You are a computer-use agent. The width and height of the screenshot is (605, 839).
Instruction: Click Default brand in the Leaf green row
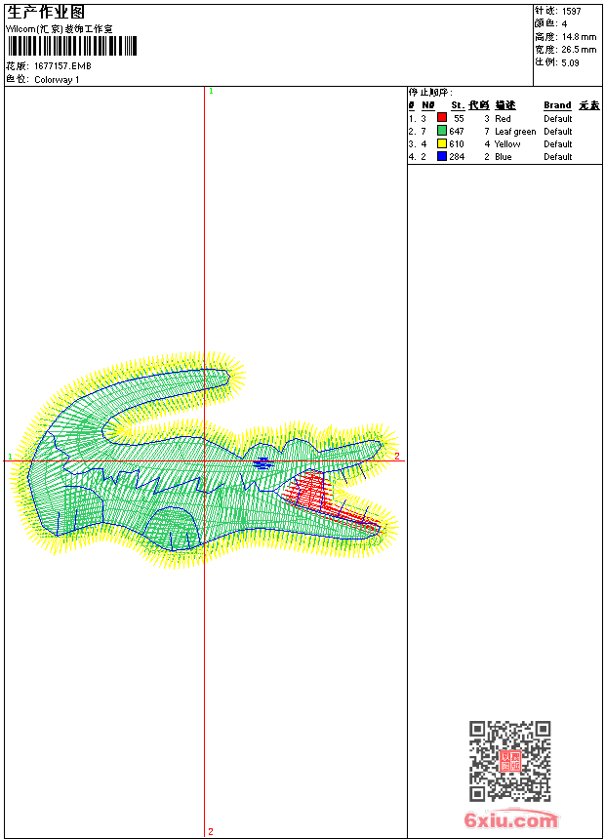[558, 132]
